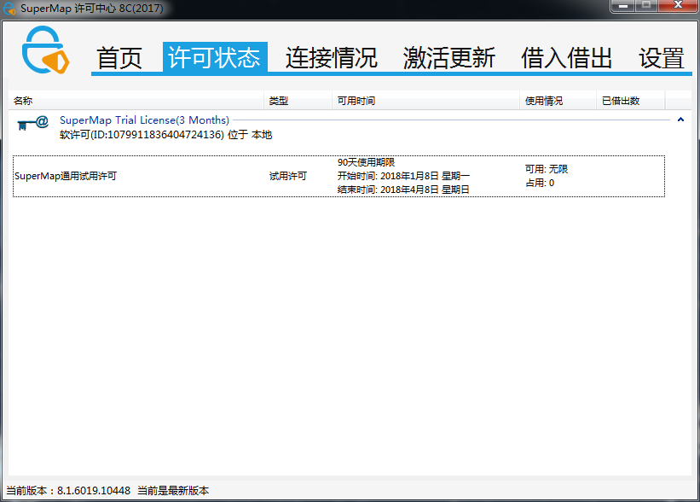Click the 试用许可 type cell
The image size is (700, 502).
coord(288,176)
